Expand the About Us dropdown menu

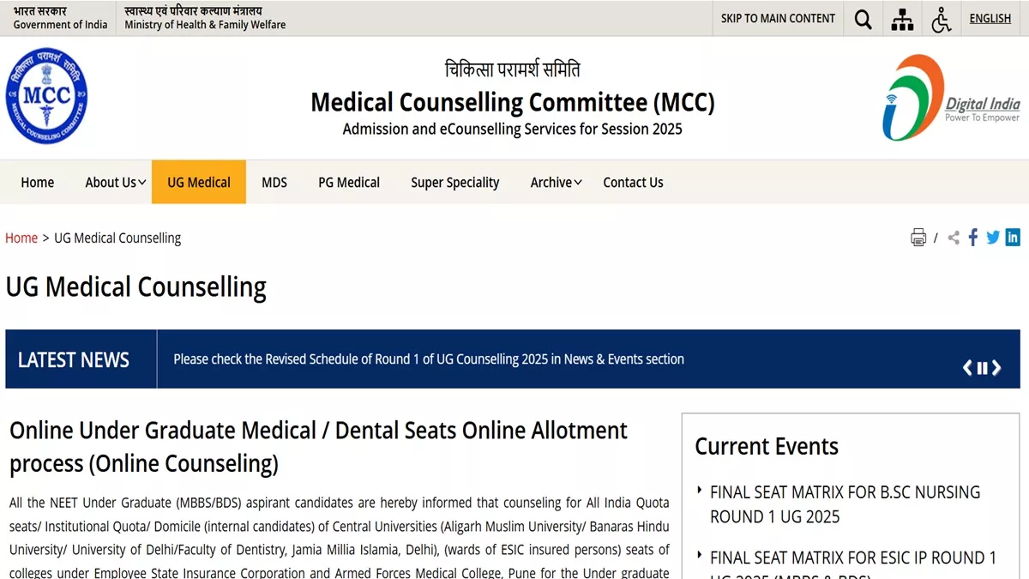pyautogui.click(x=116, y=182)
